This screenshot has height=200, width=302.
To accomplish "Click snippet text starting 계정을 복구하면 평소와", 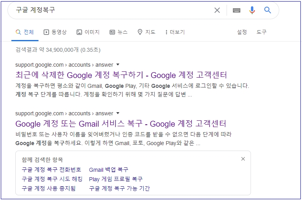I will click(x=132, y=90).
